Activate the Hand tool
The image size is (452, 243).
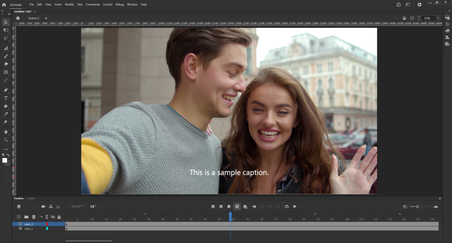click(6, 132)
